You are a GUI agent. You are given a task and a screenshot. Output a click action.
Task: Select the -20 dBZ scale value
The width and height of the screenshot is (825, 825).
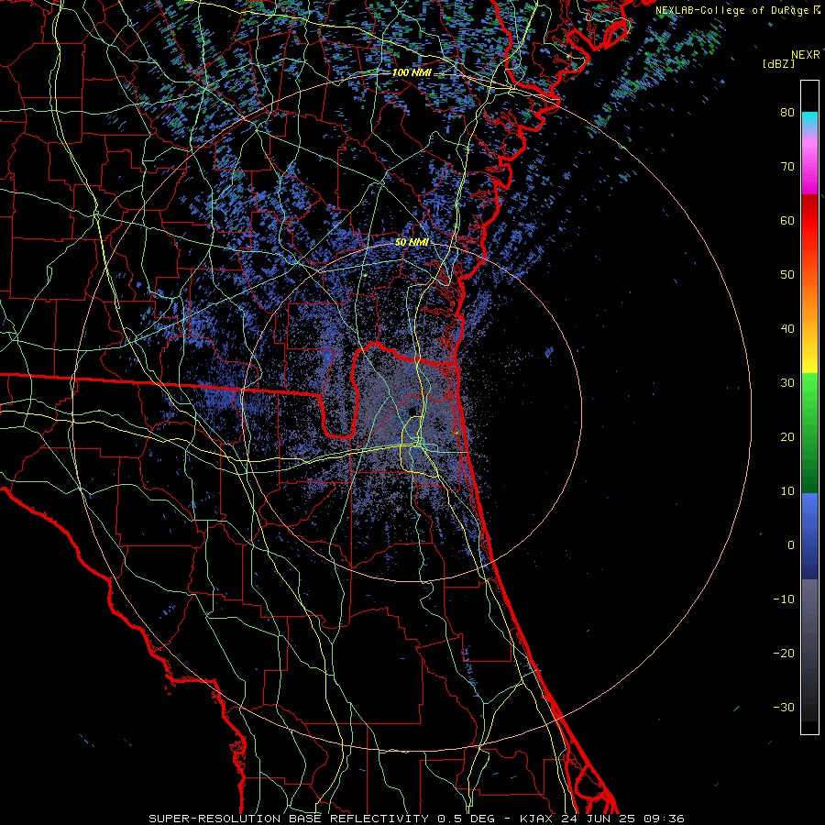point(784,654)
